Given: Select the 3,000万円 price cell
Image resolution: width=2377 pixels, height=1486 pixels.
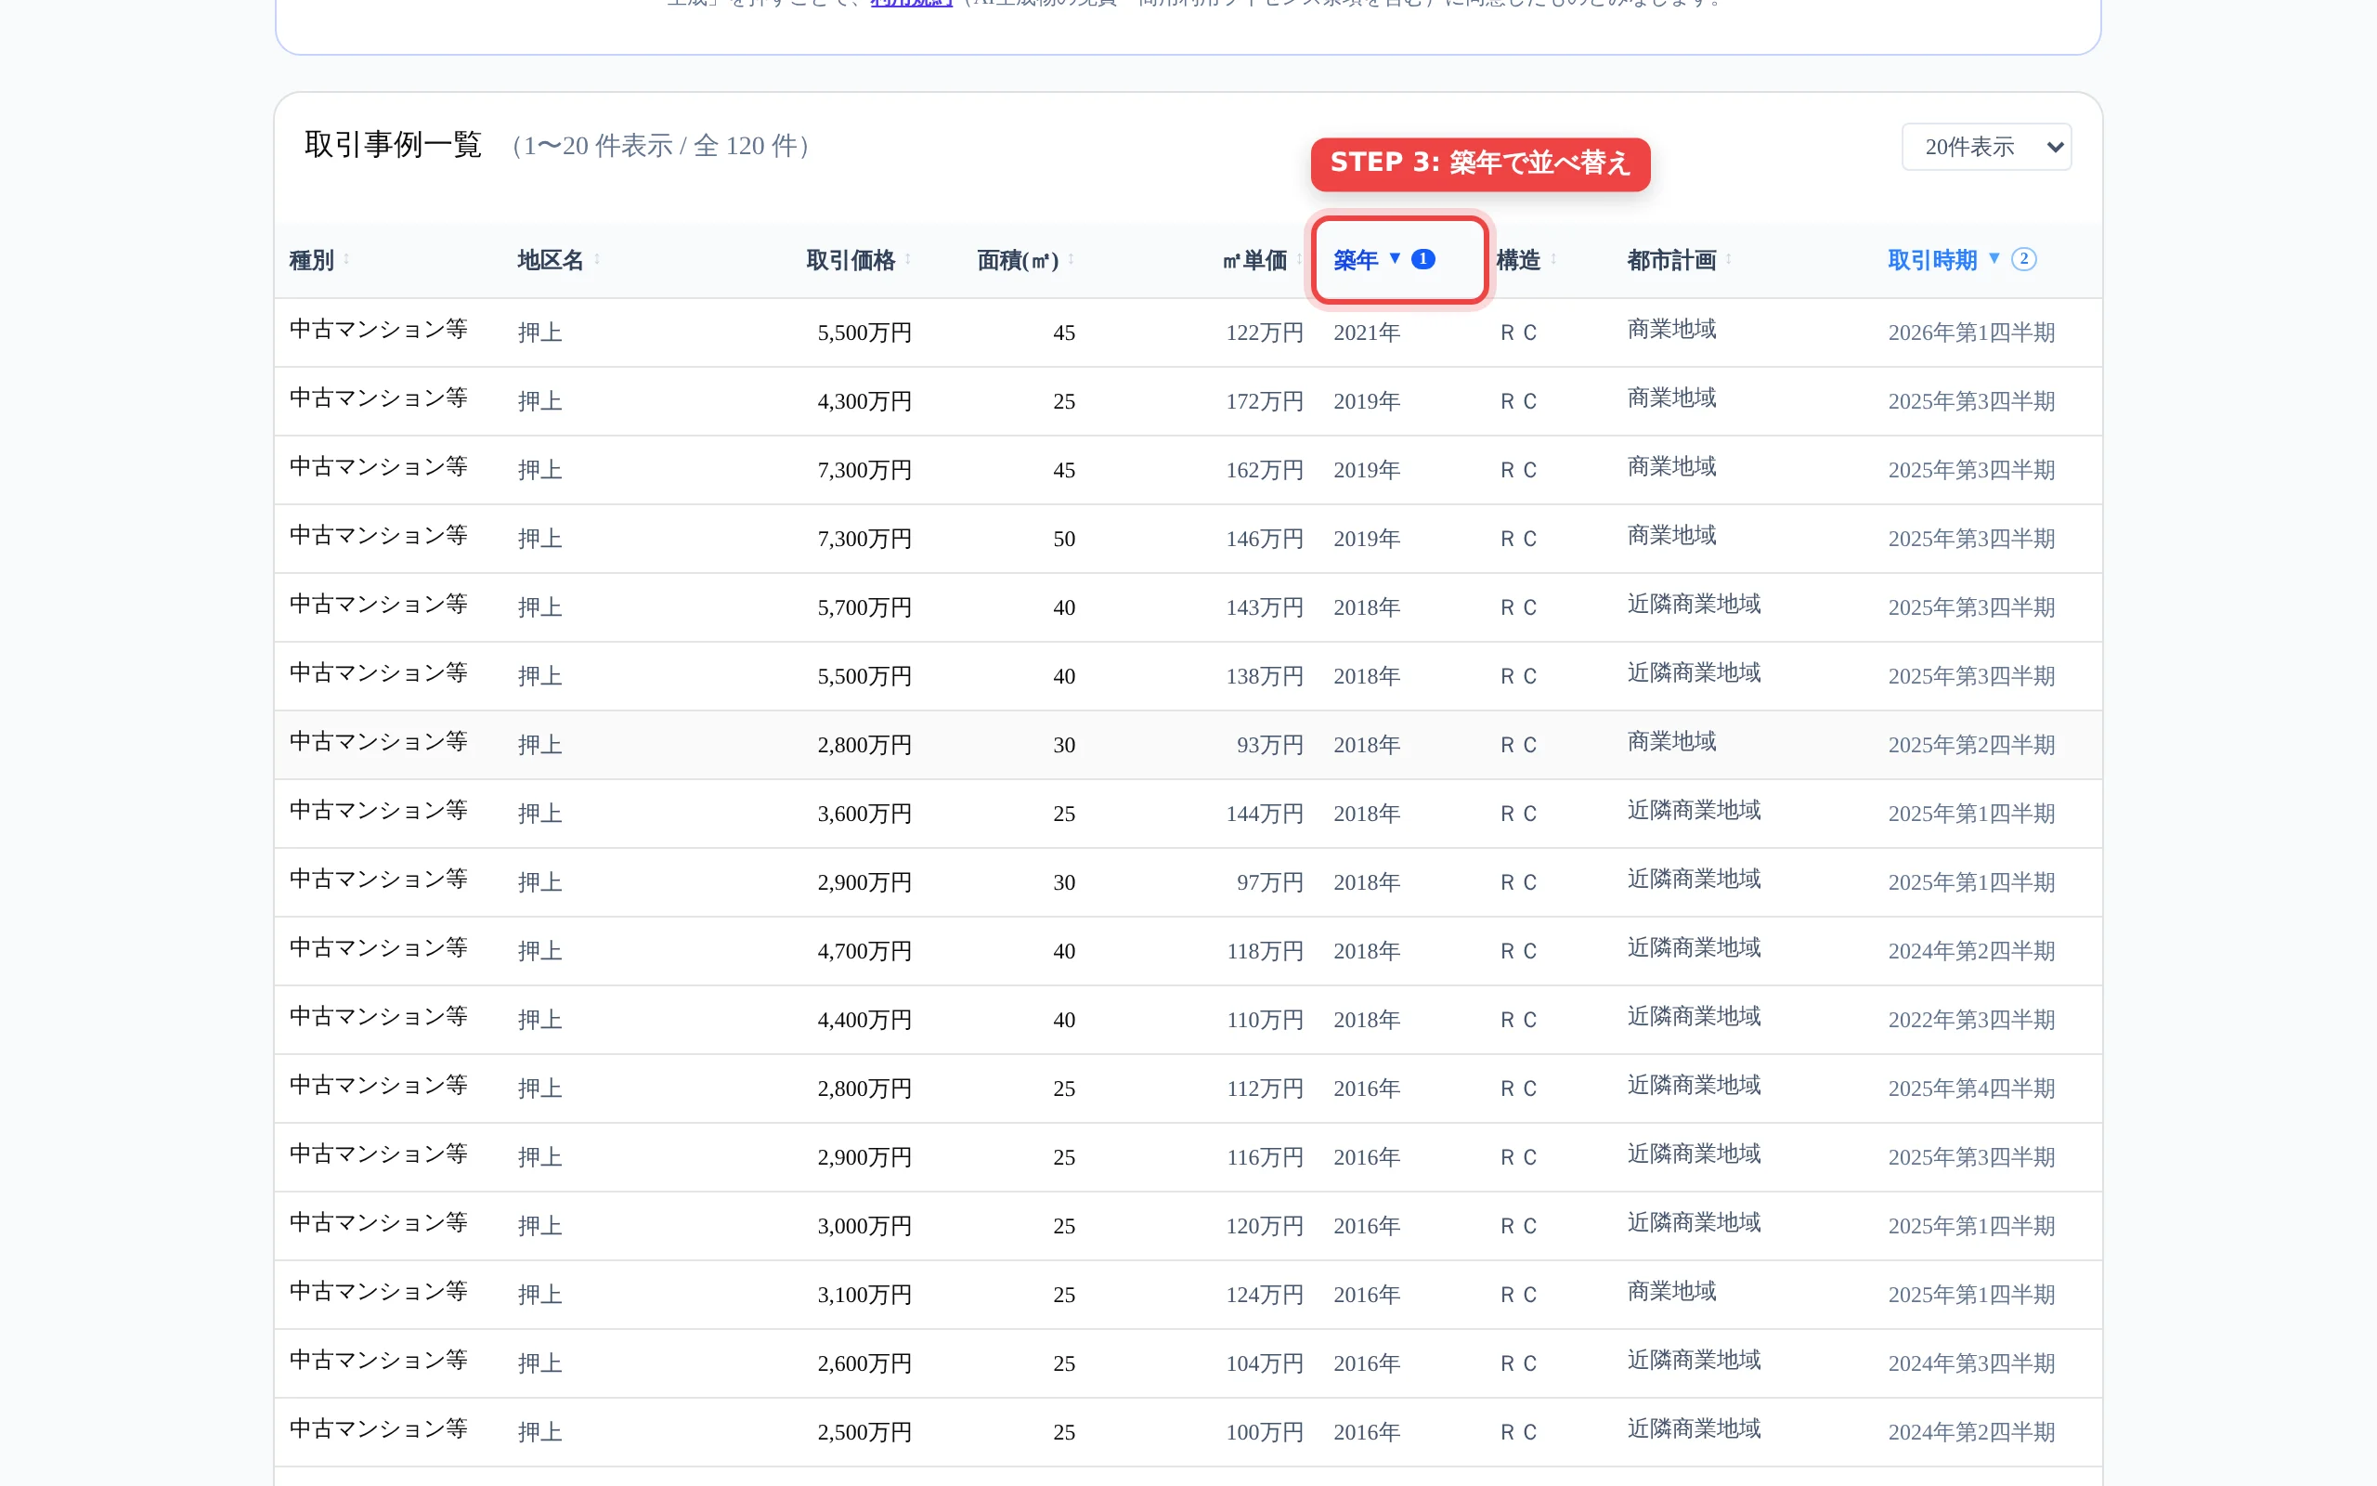Looking at the screenshot, I should click(864, 1228).
